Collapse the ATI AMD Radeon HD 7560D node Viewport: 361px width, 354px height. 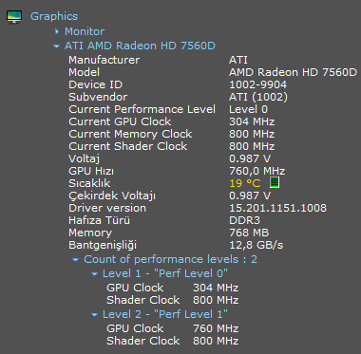click(x=57, y=47)
